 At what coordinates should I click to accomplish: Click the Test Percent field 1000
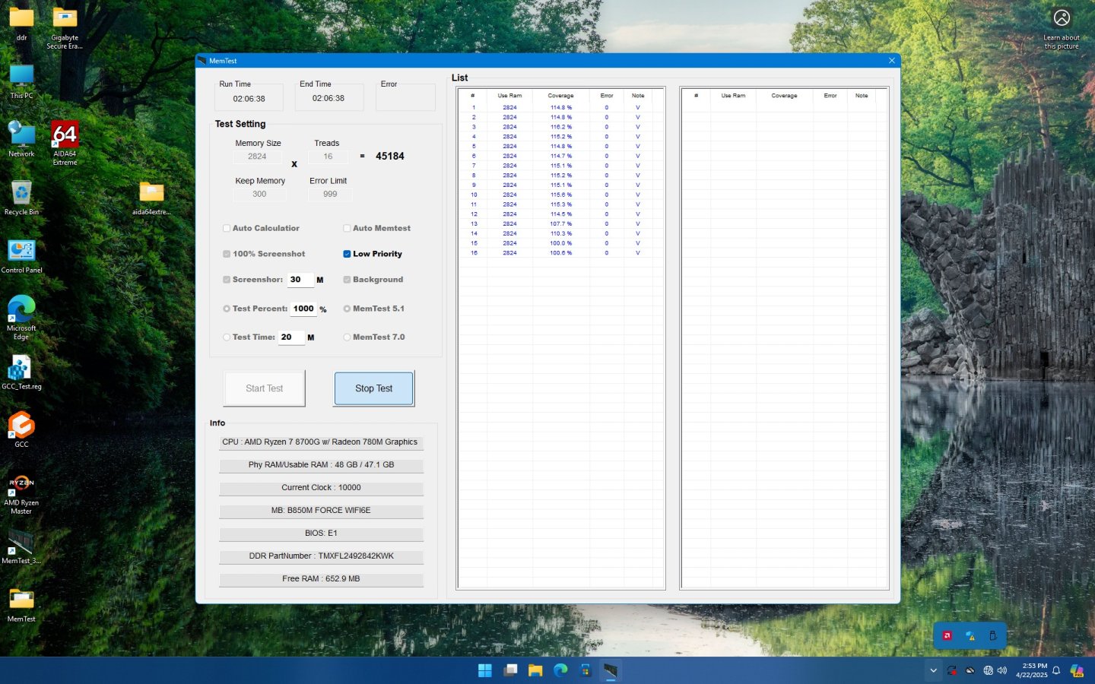303,309
